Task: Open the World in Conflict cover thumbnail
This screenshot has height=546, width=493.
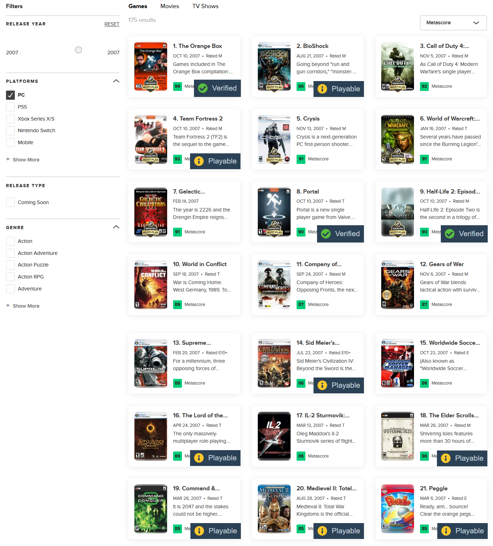Action: click(151, 284)
